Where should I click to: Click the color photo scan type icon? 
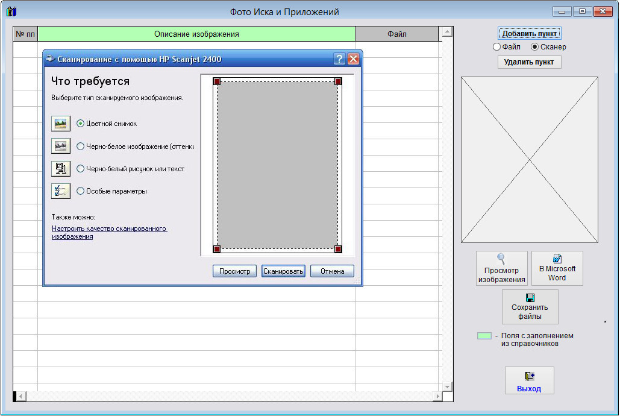[x=60, y=124]
